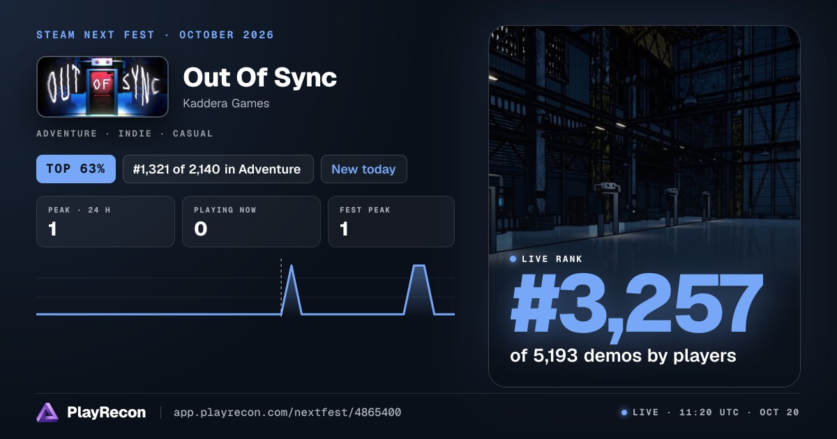Click the dashed marker line on the player chart
Viewport: 837px width, 439px height.
pos(281,287)
